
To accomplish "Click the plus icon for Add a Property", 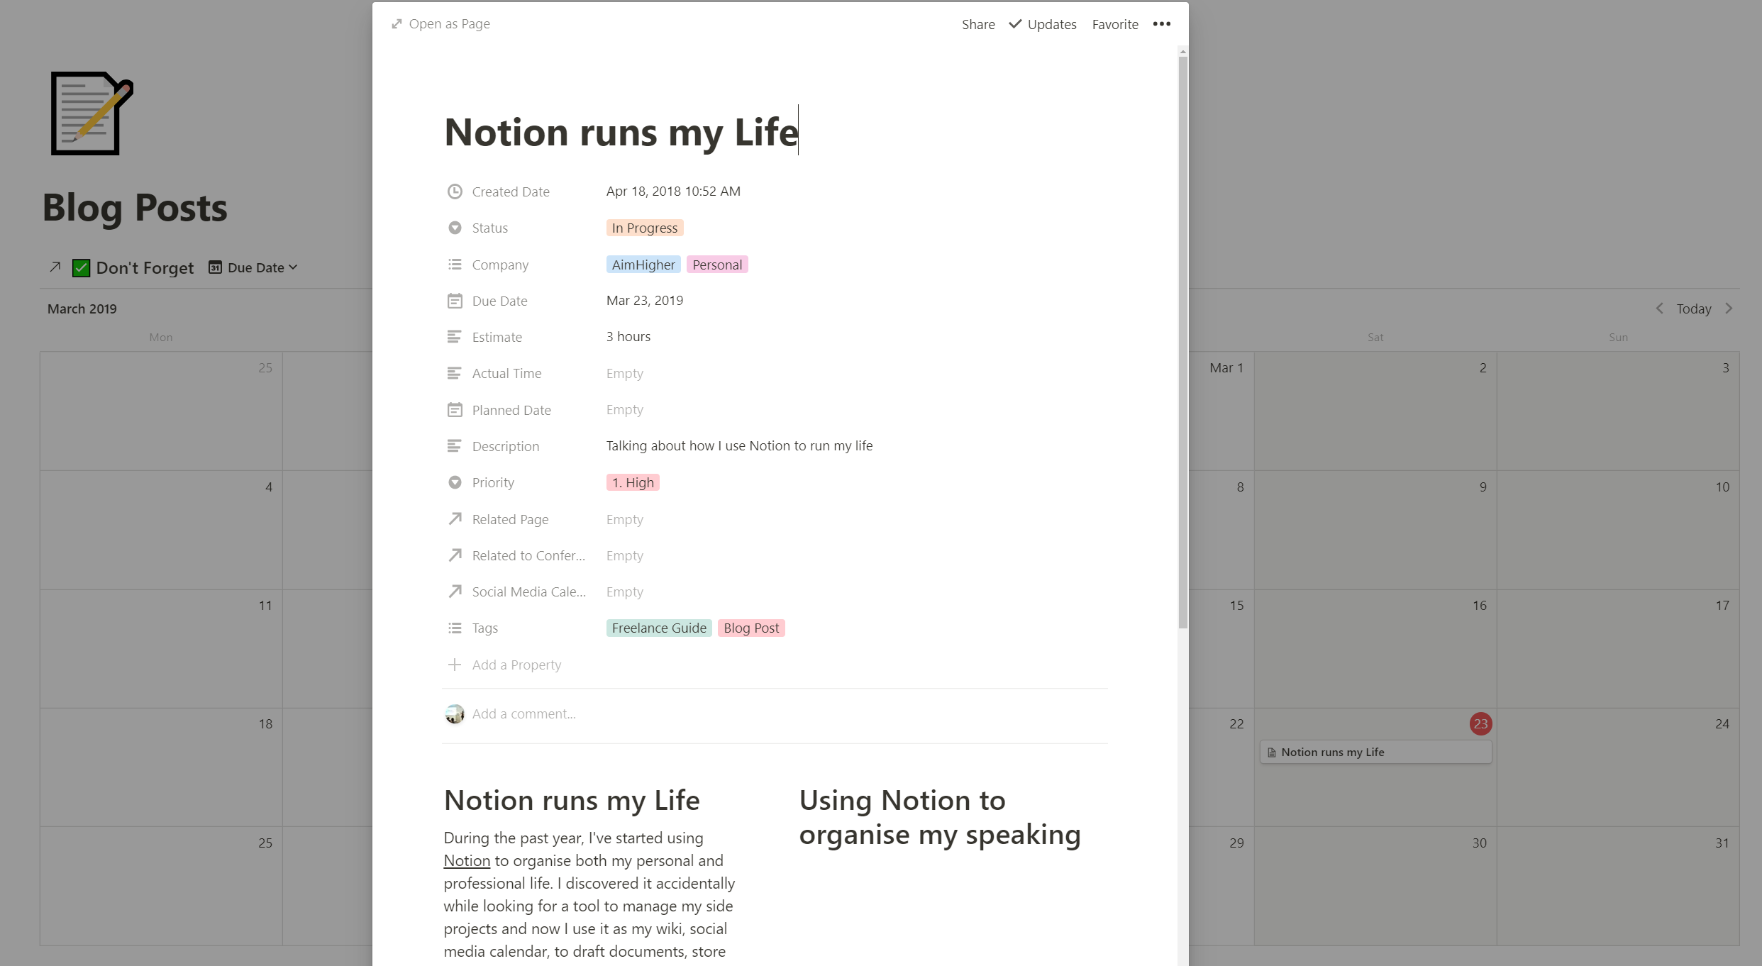I will point(455,665).
